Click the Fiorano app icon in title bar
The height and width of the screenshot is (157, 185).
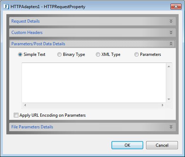6,7
